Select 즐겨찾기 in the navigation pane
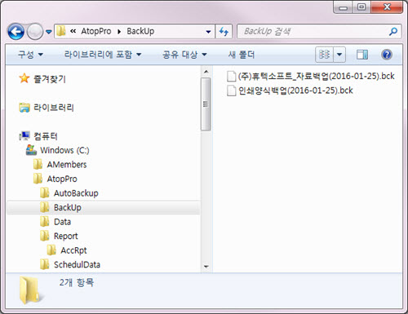Viewport: 408px width, 314px height. (49, 79)
